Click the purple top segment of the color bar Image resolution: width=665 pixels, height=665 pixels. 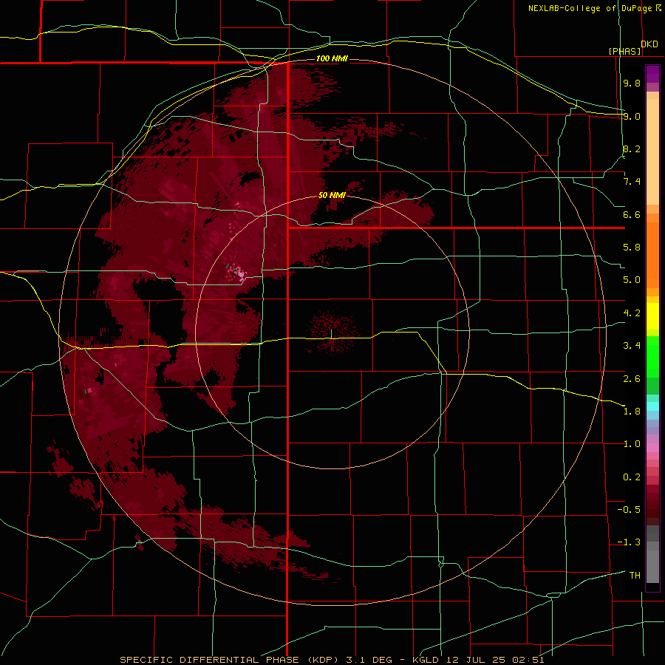pyautogui.click(x=652, y=75)
